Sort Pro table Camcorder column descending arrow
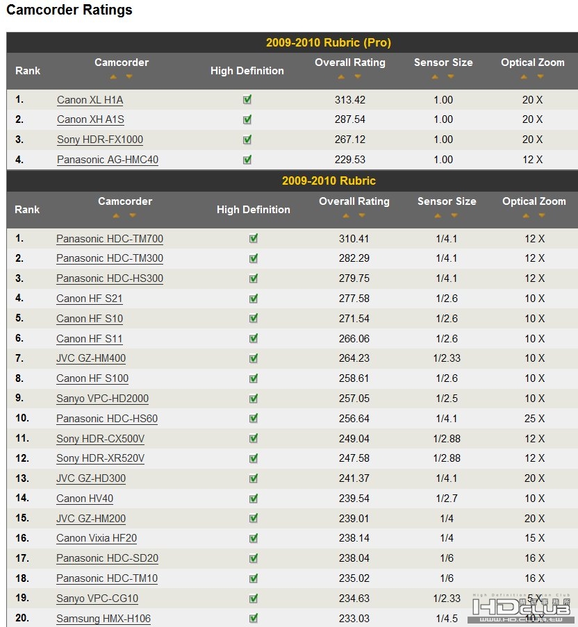This screenshot has width=578, height=627. click(x=129, y=76)
